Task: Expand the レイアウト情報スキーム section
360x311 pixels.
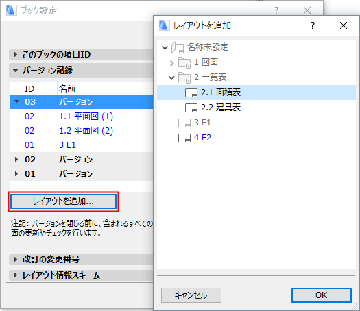Action: pyautogui.click(x=15, y=275)
